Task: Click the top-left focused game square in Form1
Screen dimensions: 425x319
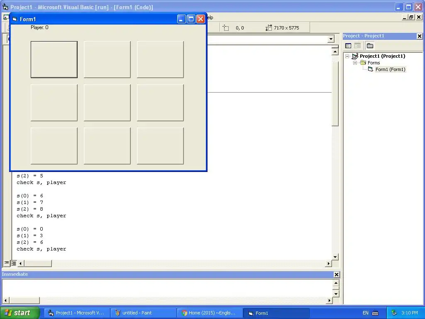Action: point(54,59)
